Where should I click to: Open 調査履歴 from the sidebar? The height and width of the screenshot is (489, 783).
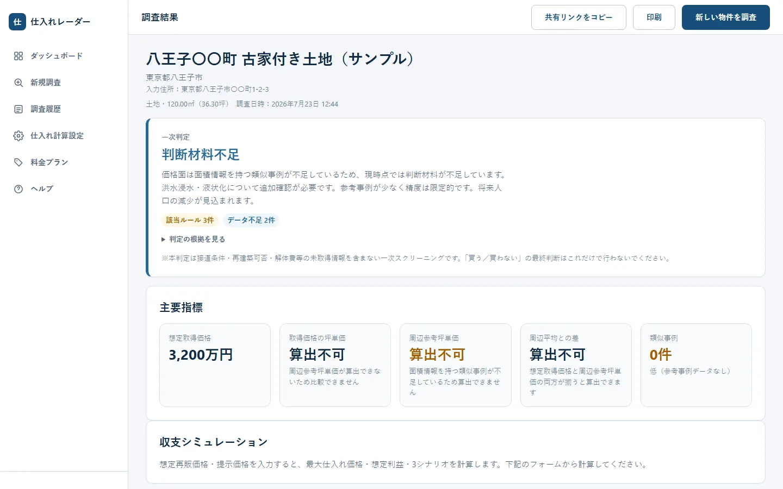coord(64,109)
